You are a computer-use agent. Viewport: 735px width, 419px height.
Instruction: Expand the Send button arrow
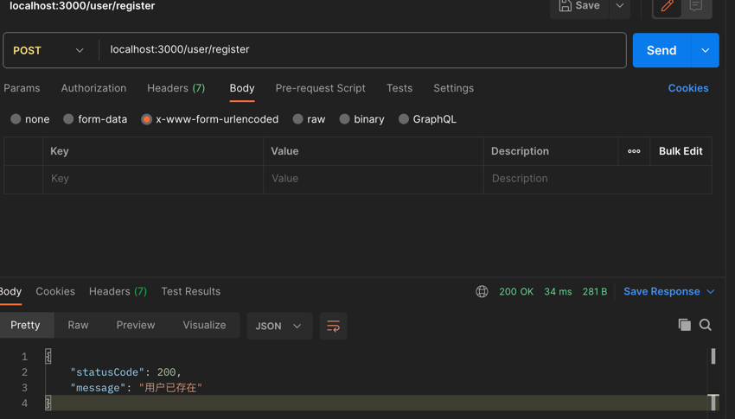point(705,50)
